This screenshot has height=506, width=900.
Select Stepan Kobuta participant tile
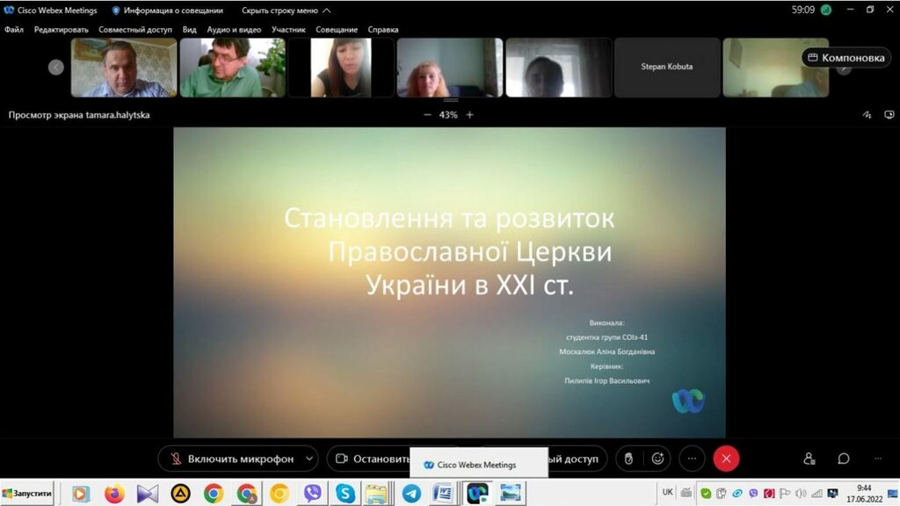(666, 67)
